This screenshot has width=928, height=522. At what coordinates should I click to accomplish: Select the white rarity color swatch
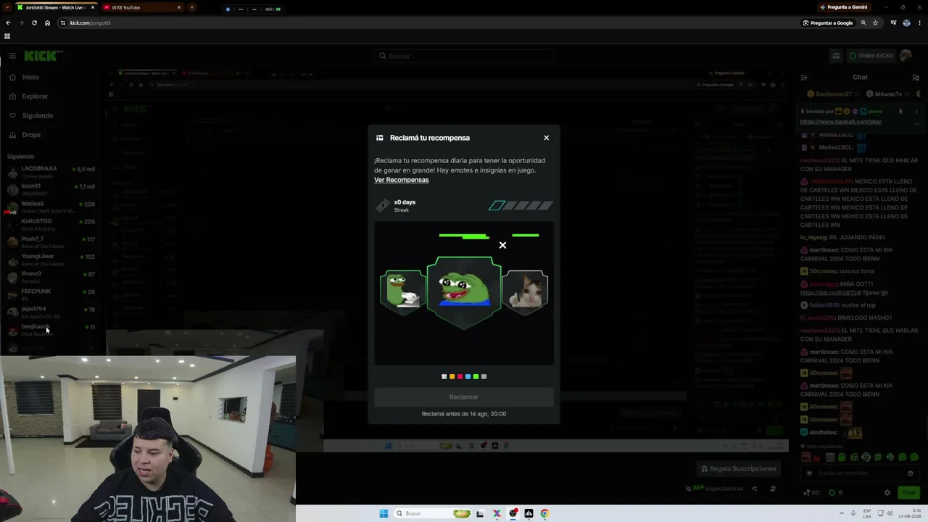(444, 376)
